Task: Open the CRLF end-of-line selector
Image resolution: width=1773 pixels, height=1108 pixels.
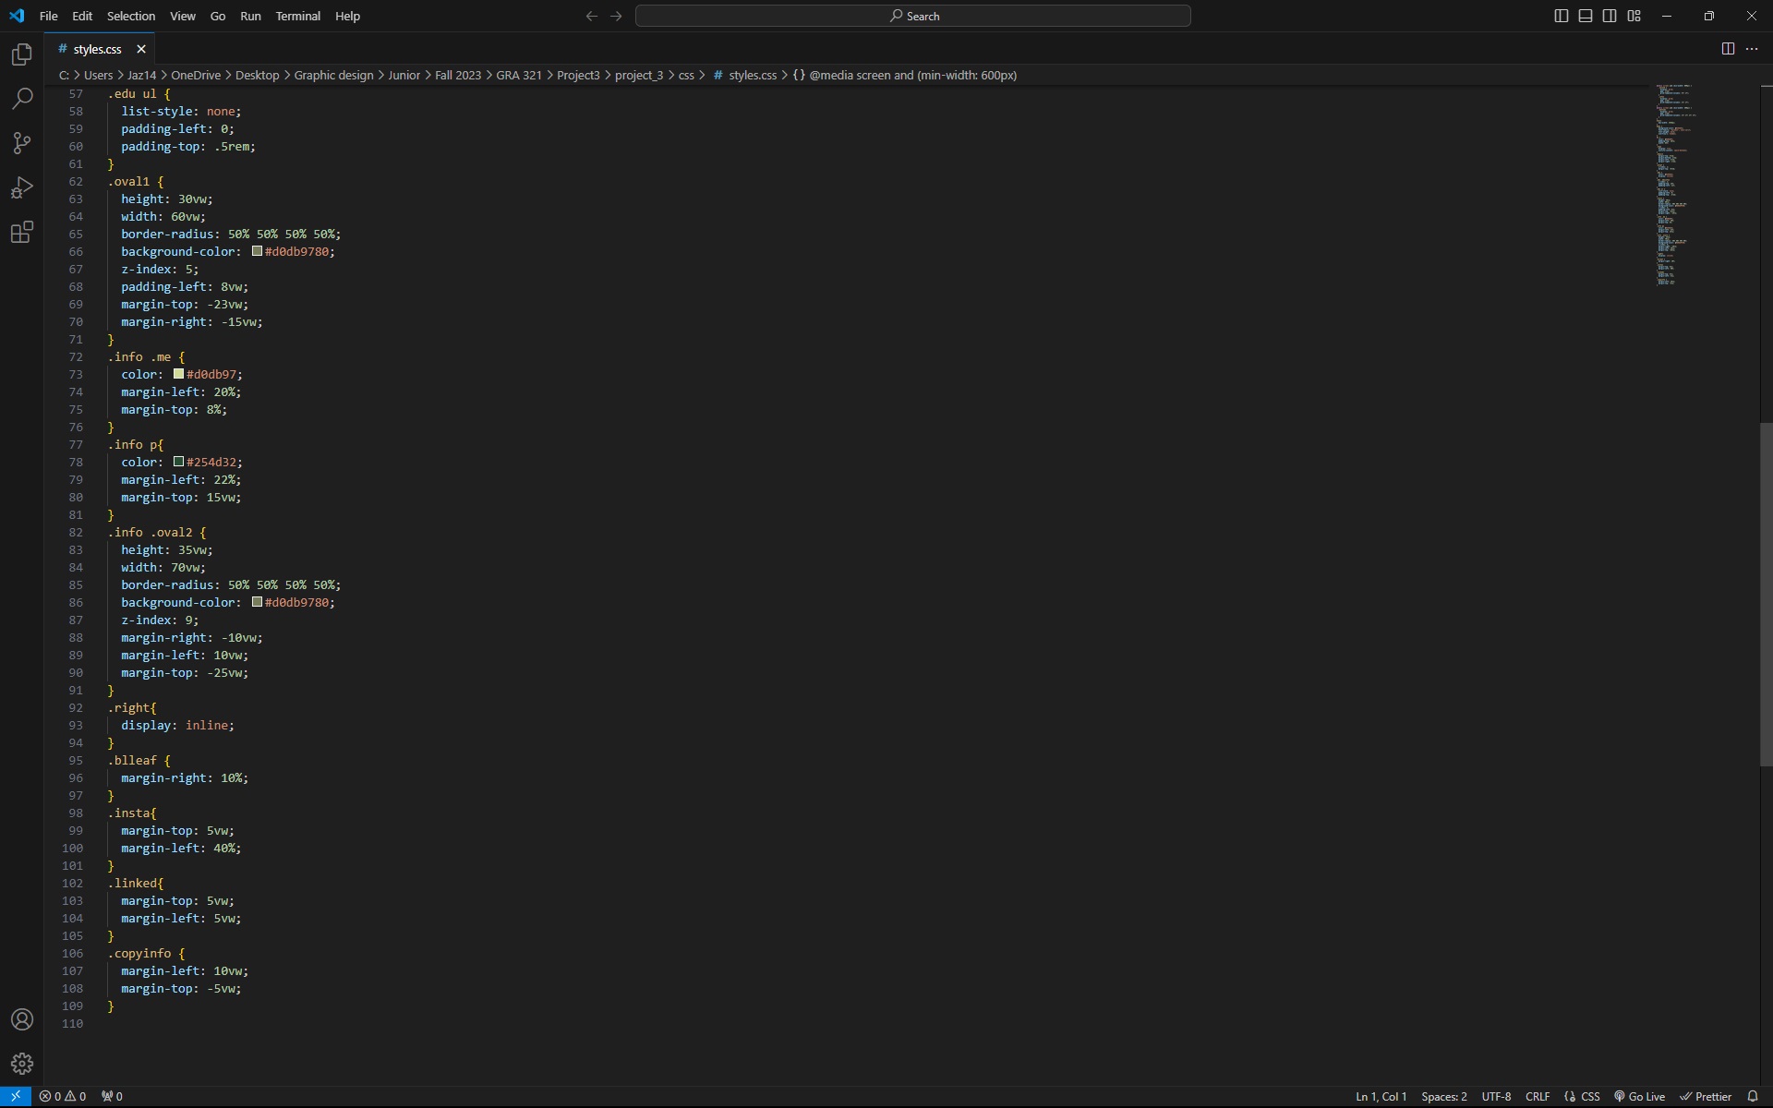Action: pyautogui.click(x=1538, y=1096)
